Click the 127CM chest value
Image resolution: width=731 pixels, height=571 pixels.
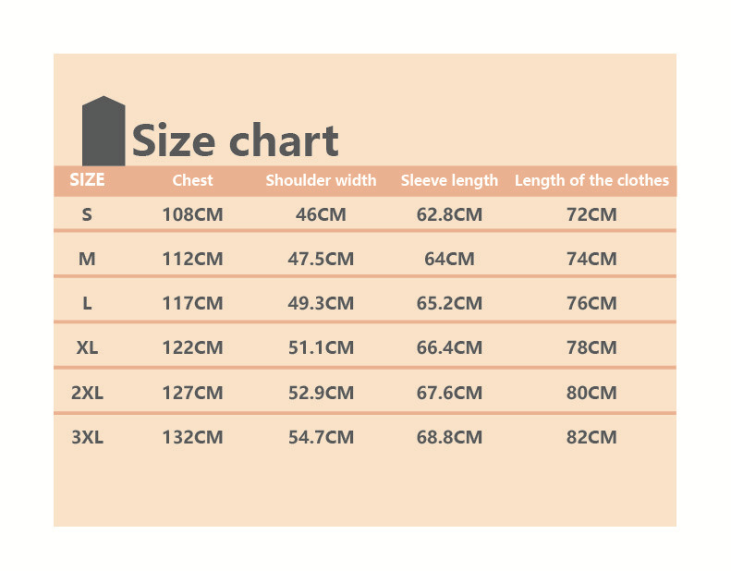(x=192, y=393)
